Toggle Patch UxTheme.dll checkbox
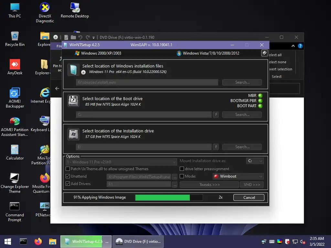331x248 pixels. (x=68, y=169)
